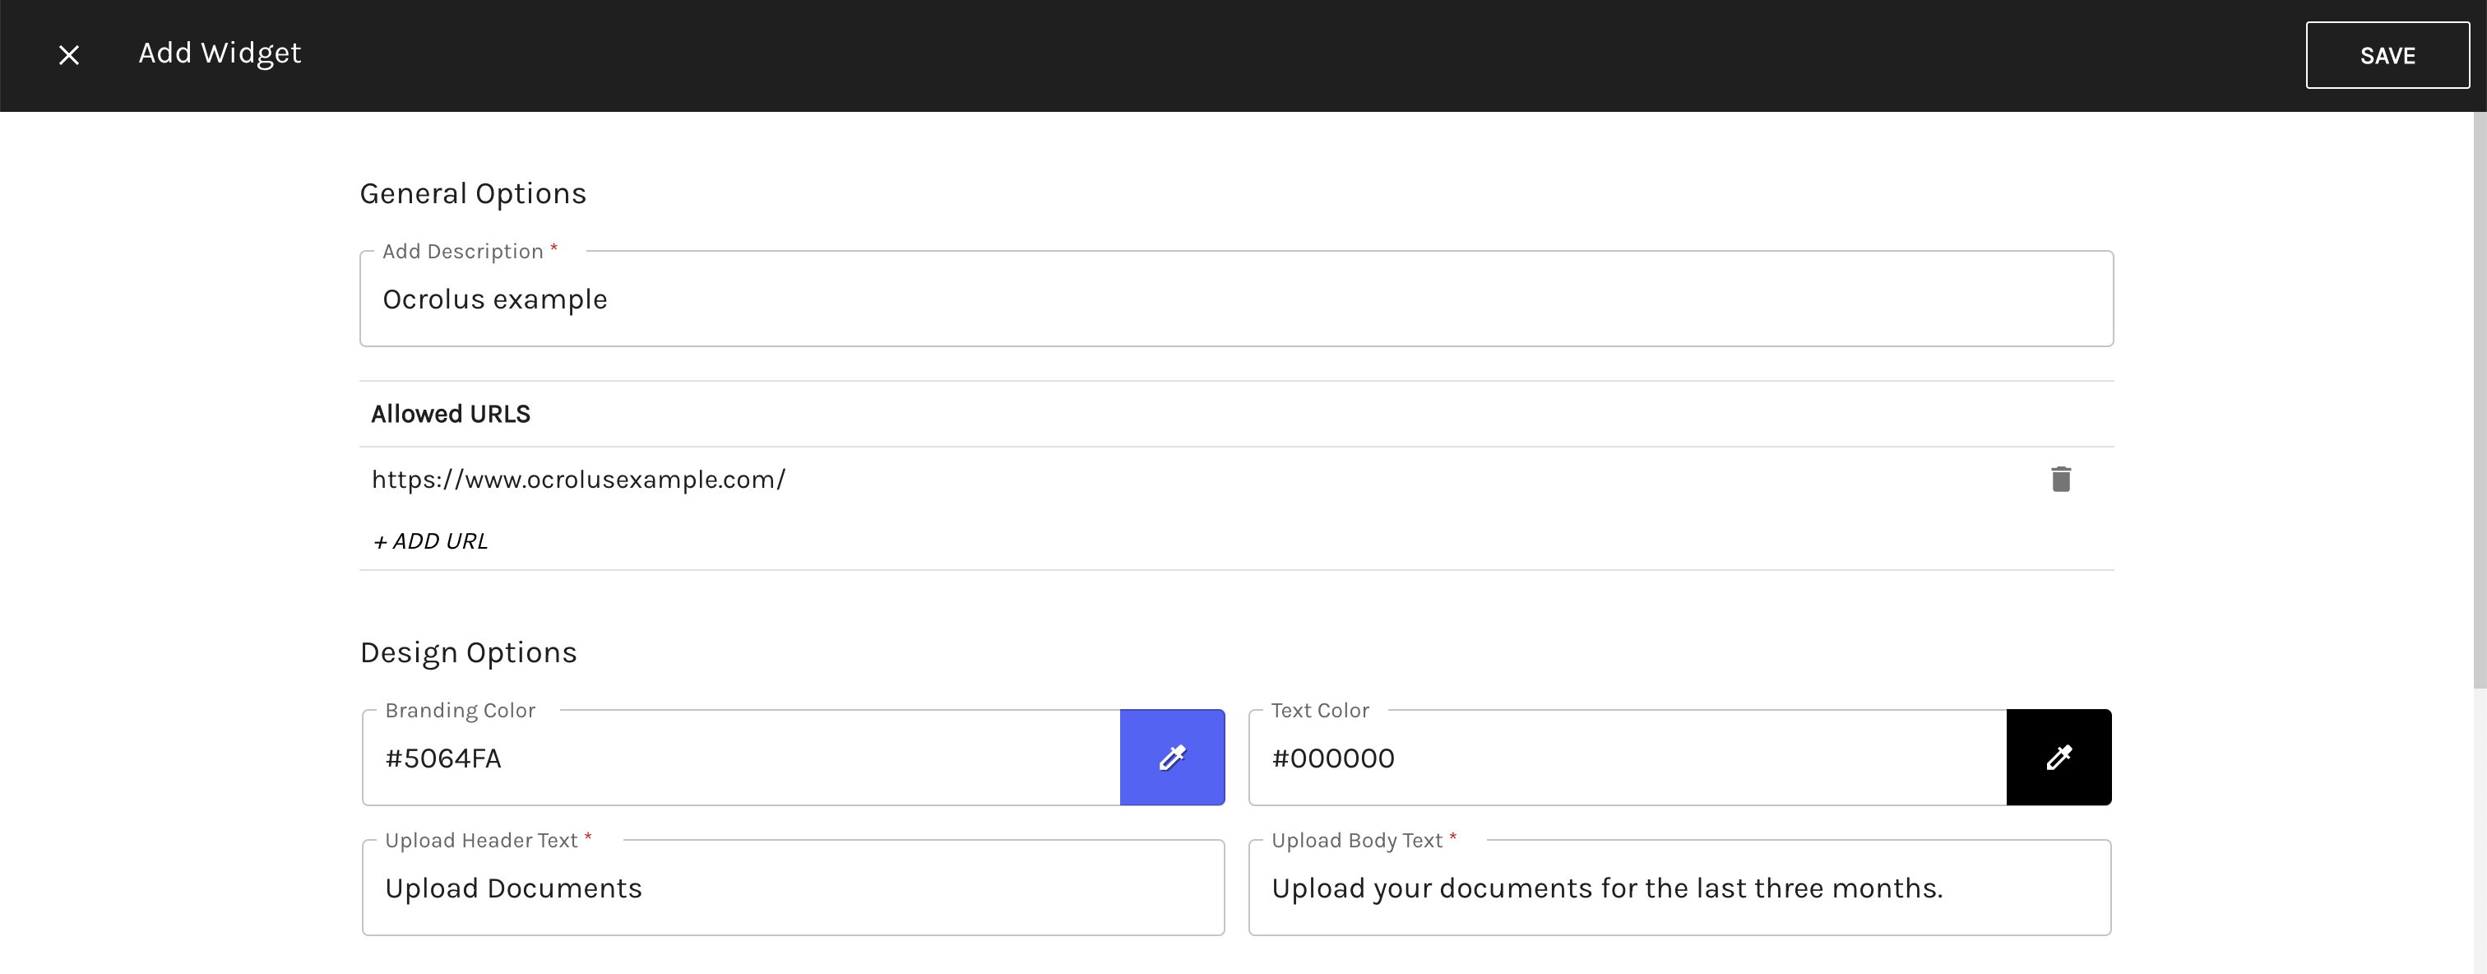
Task: Focus the Add Description input field
Action: (1236, 299)
